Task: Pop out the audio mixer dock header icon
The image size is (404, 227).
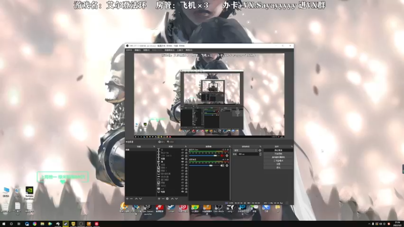Action: [230, 146]
